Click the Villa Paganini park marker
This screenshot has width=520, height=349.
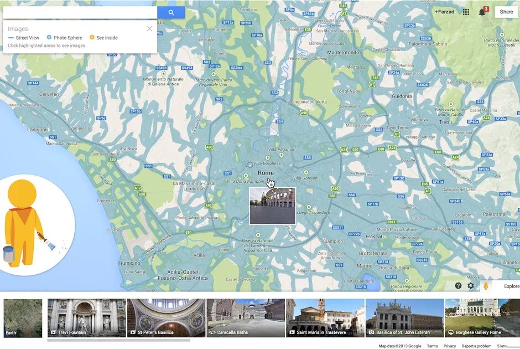(282, 155)
